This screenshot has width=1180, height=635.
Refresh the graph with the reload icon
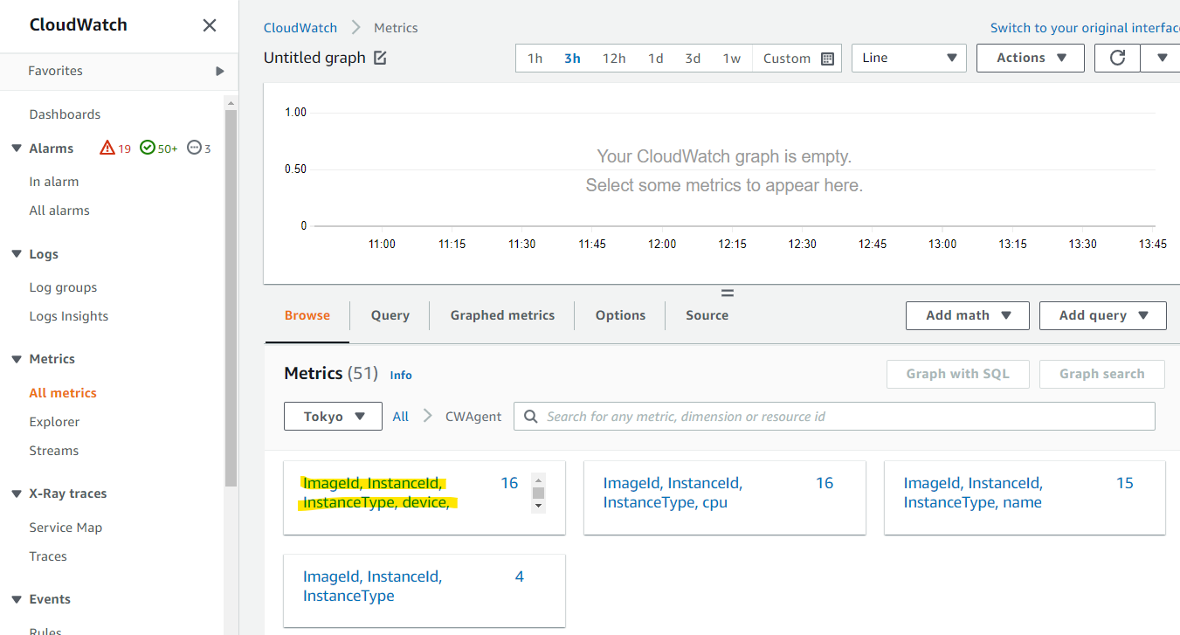[x=1117, y=58]
